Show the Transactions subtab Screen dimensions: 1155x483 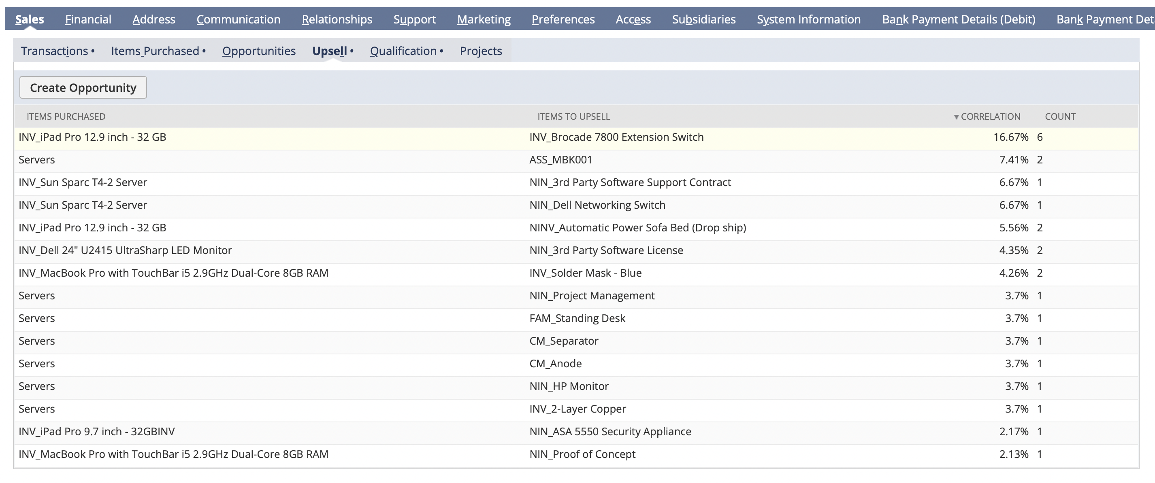coord(55,51)
